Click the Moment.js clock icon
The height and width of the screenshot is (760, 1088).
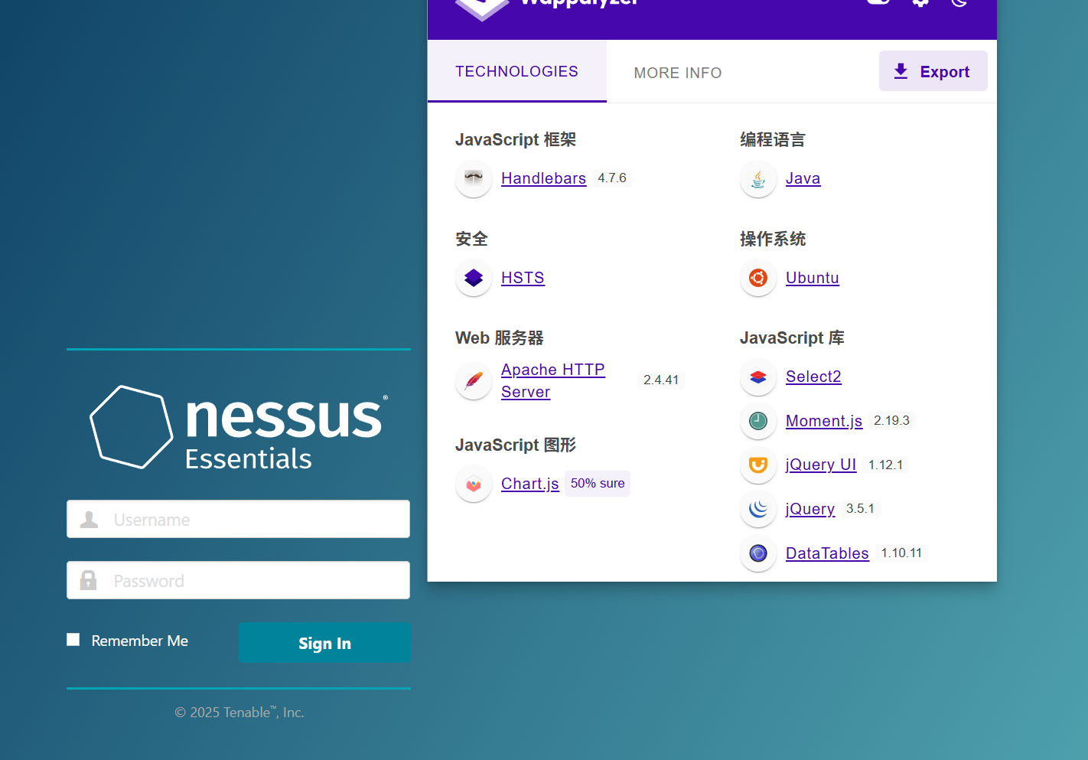tap(758, 421)
